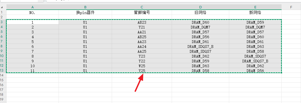Screen dimensions: 301x103
Task: Click the '新网络' header cell
Action: [x=255, y=12]
